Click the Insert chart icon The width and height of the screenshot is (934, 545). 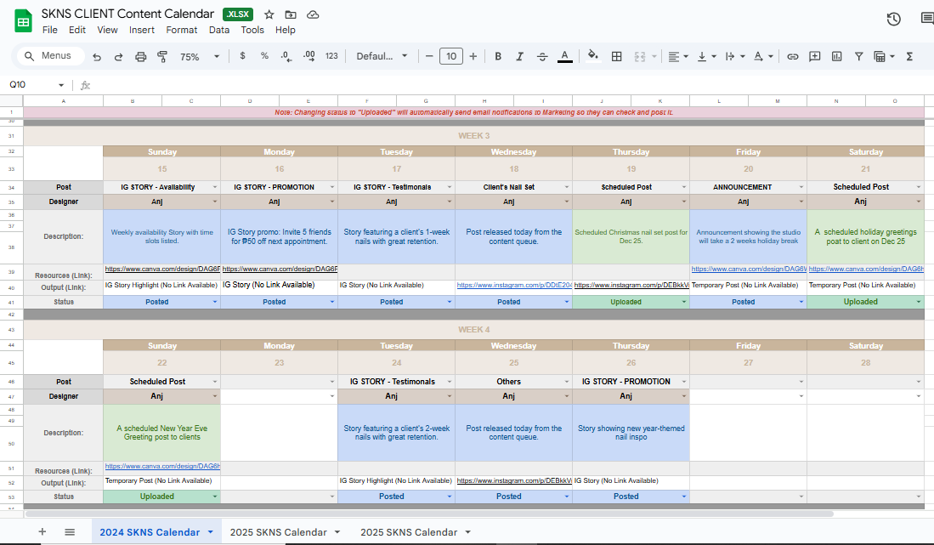click(x=836, y=56)
